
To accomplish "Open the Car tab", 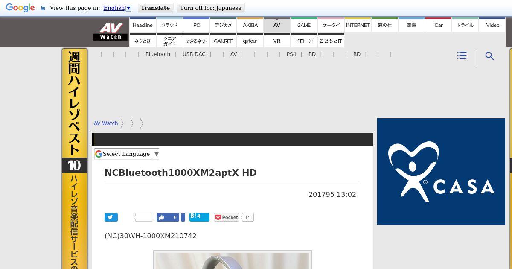I will pos(439,25).
